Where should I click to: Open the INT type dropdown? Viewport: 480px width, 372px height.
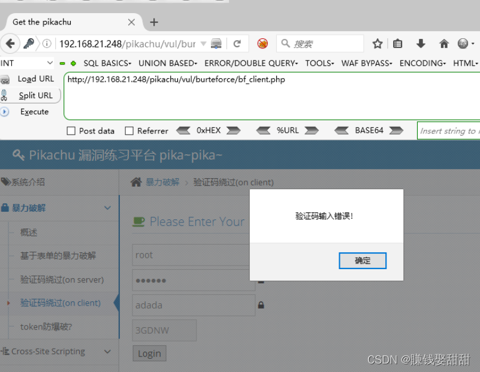pyautogui.click(x=26, y=63)
